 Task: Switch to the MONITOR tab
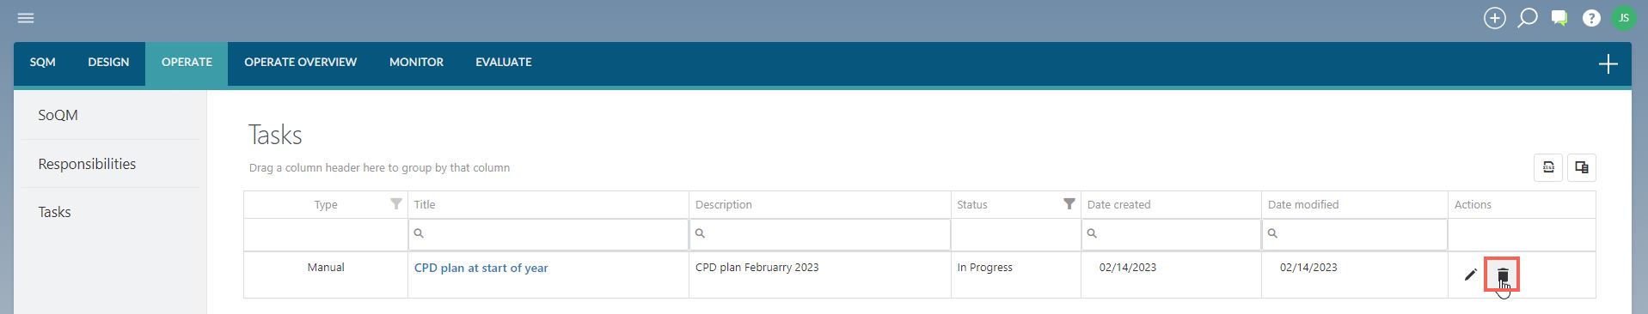tap(416, 63)
